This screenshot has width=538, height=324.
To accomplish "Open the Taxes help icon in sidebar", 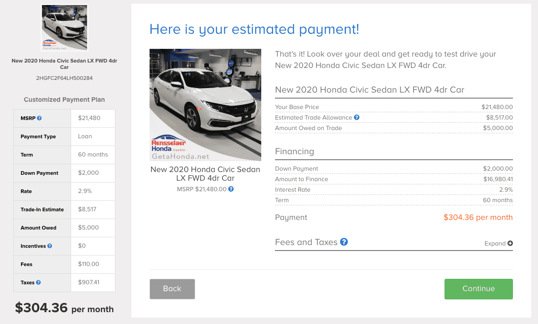I will point(38,282).
